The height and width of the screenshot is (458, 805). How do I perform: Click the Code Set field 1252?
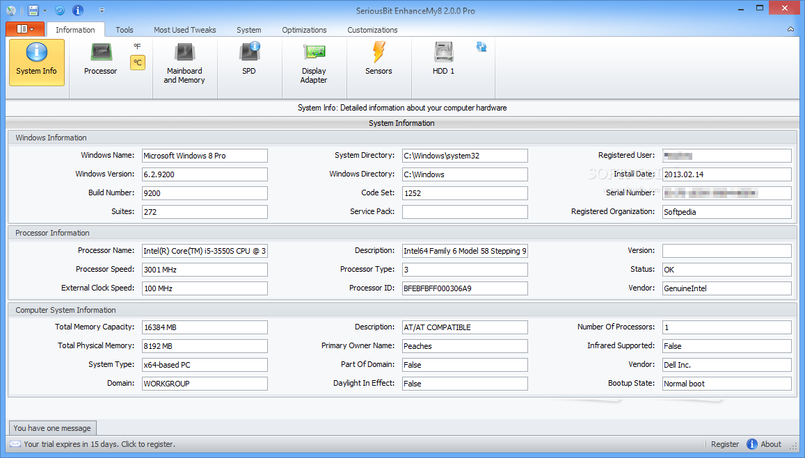pos(465,193)
